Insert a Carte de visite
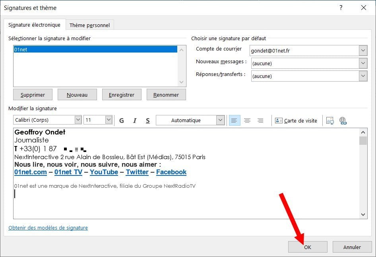The image size is (376, 257). coord(296,121)
